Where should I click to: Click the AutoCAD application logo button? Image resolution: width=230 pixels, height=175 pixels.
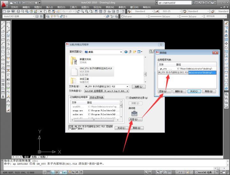tap(4, 3)
